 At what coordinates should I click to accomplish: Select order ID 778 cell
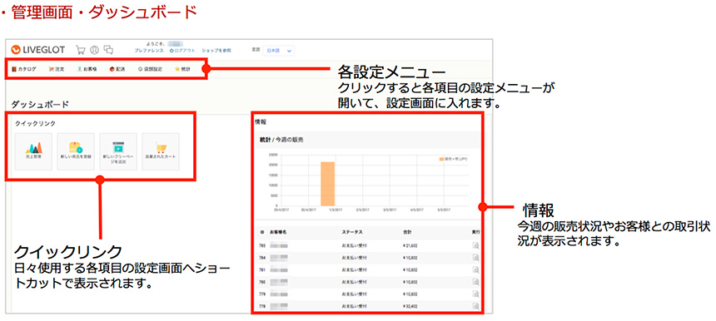tap(263, 306)
